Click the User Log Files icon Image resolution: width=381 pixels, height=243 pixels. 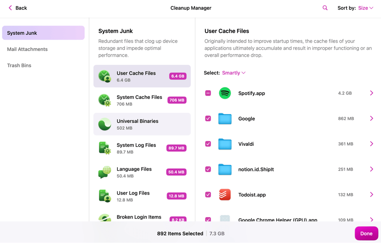[x=105, y=196]
